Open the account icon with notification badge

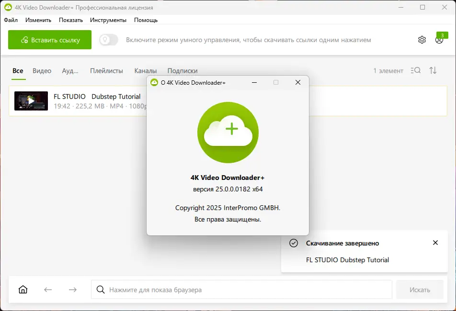tap(439, 41)
